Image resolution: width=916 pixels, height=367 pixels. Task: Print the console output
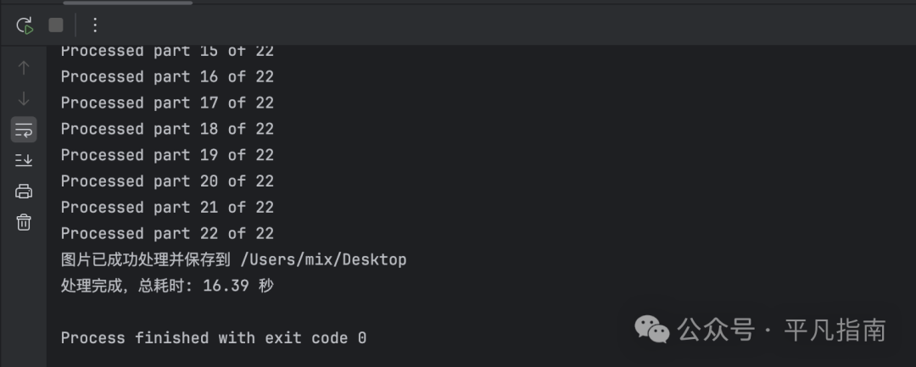coord(24,192)
